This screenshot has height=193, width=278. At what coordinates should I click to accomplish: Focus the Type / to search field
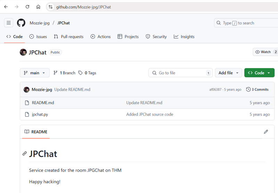(246, 23)
